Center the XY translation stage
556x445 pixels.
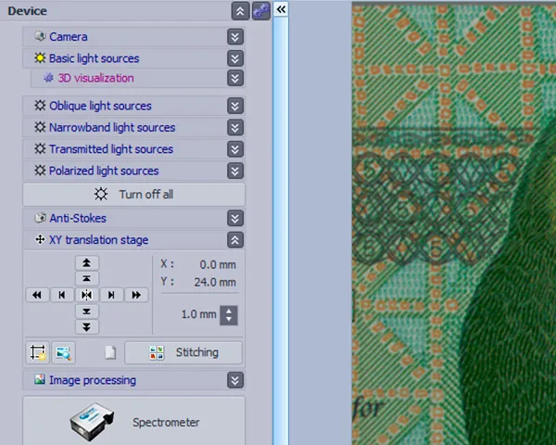point(86,295)
